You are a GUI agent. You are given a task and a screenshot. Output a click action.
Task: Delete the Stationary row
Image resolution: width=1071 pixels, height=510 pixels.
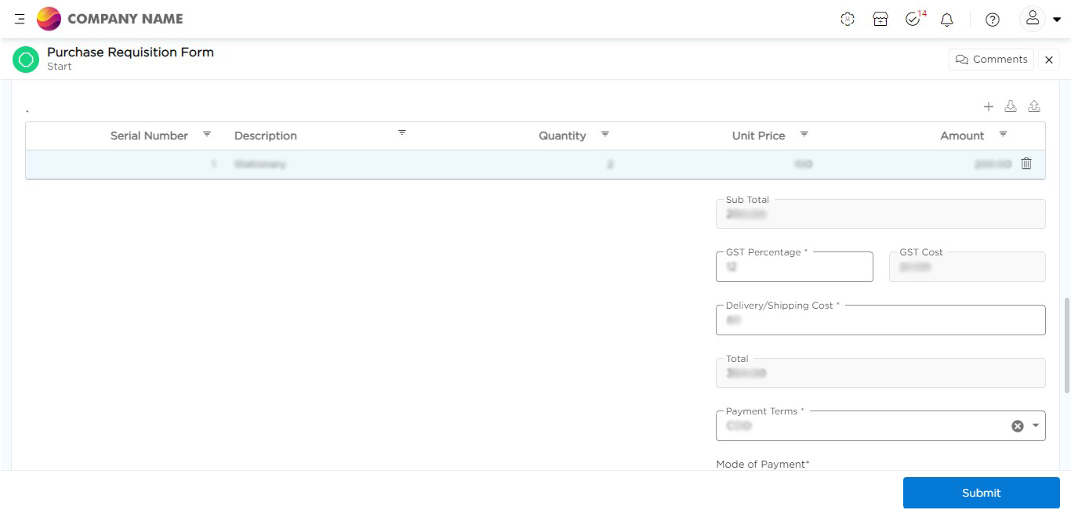point(1026,164)
